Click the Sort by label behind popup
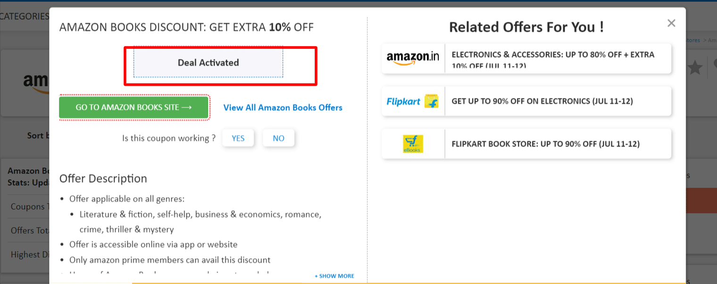The width and height of the screenshot is (717, 284). tap(38, 135)
